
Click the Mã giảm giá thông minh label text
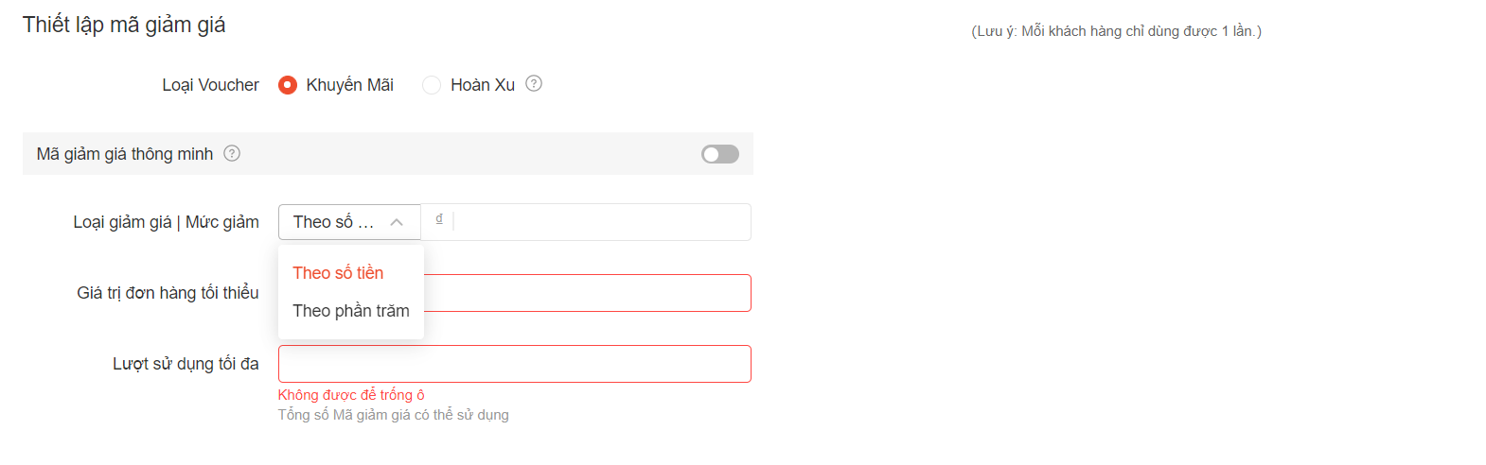point(125,154)
